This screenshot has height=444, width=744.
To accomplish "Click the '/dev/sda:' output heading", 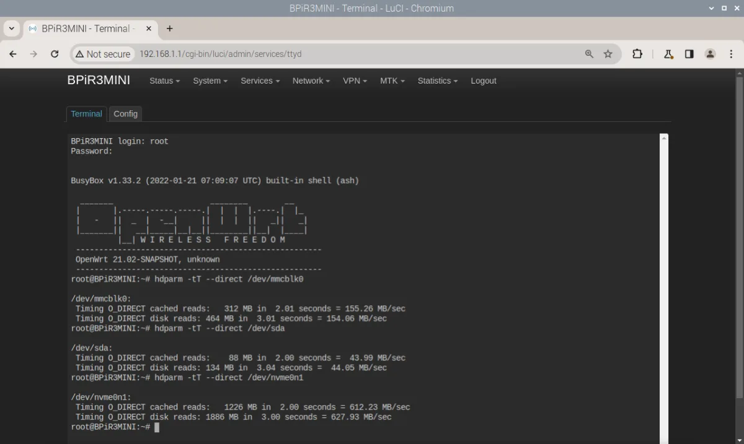I will coord(92,348).
